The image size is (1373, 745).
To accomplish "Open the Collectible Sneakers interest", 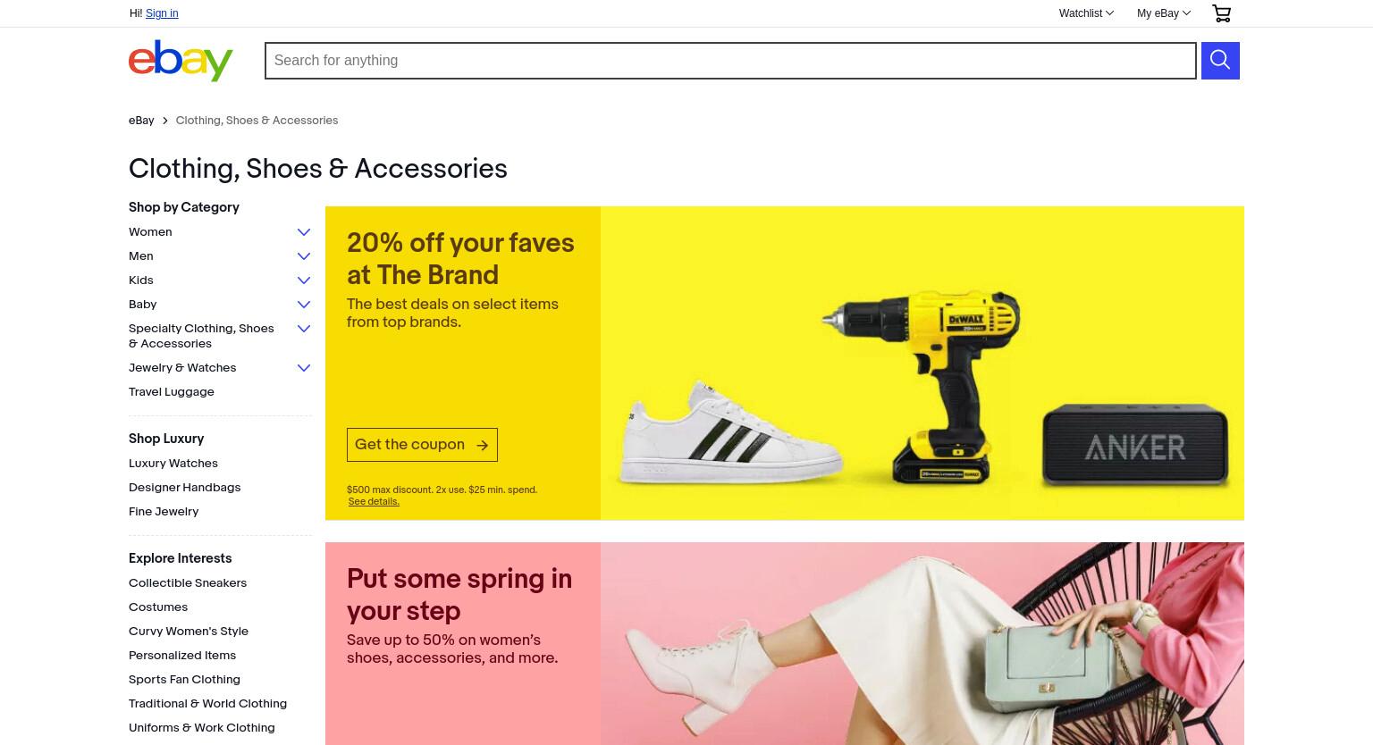I will tap(188, 583).
